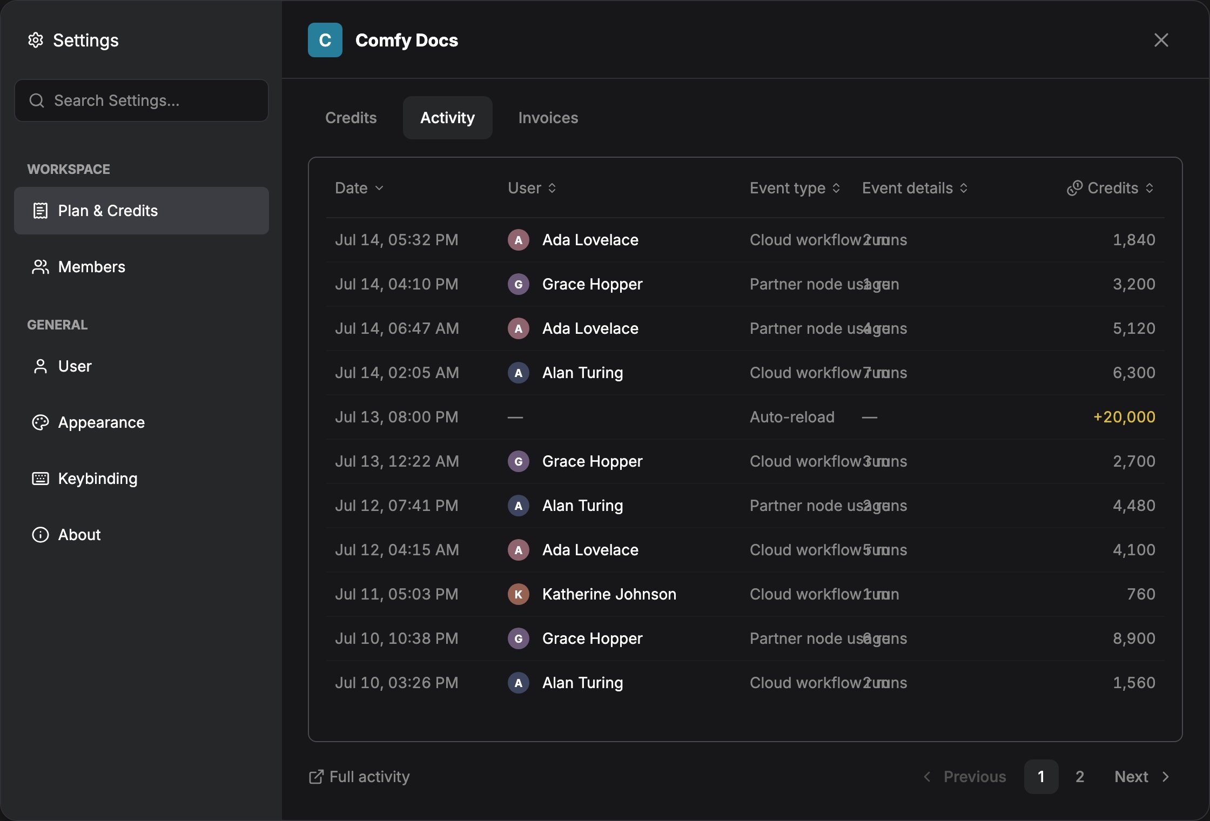Sort by Event type column

[795, 188]
